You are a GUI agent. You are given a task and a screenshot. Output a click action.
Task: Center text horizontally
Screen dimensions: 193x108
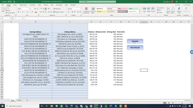(43, 12)
